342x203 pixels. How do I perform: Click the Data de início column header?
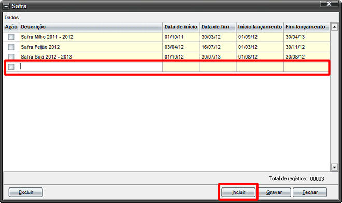pos(181,27)
